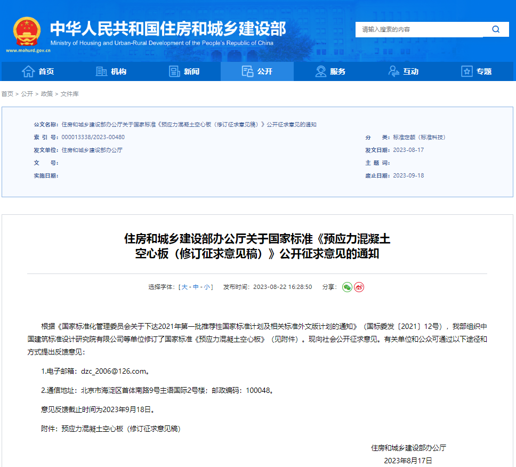Click the search magnifier icon
This screenshot has height=467, width=516.
coord(496,29)
